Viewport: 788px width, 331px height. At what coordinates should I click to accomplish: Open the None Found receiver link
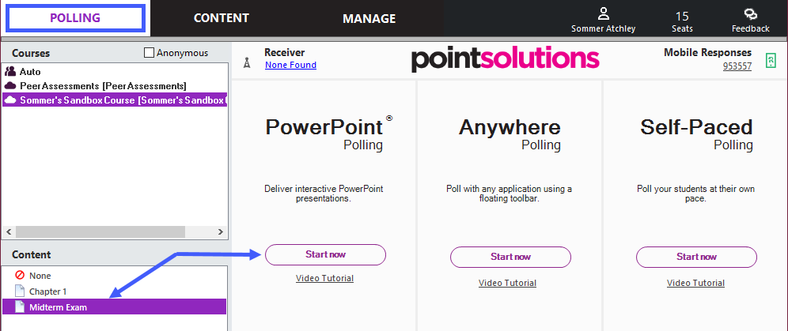pyautogui.click(x=290, y=65)
